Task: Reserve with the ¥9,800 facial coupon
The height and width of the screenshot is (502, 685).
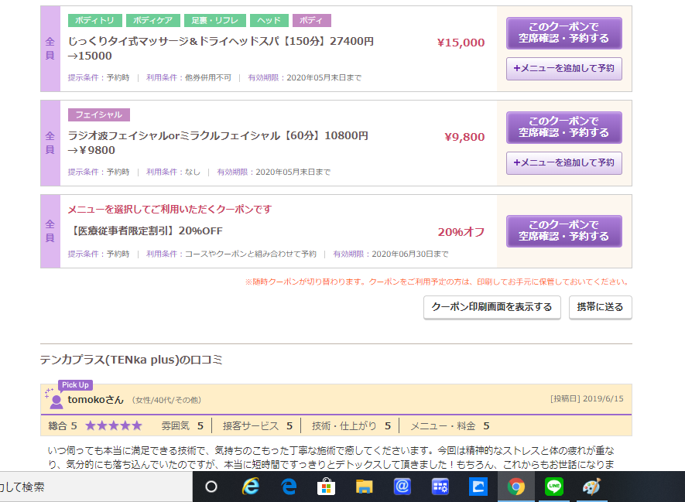Action: 563,128
